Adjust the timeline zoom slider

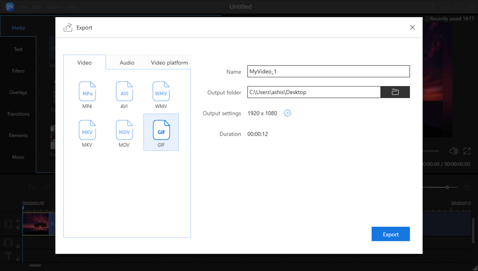447,187
